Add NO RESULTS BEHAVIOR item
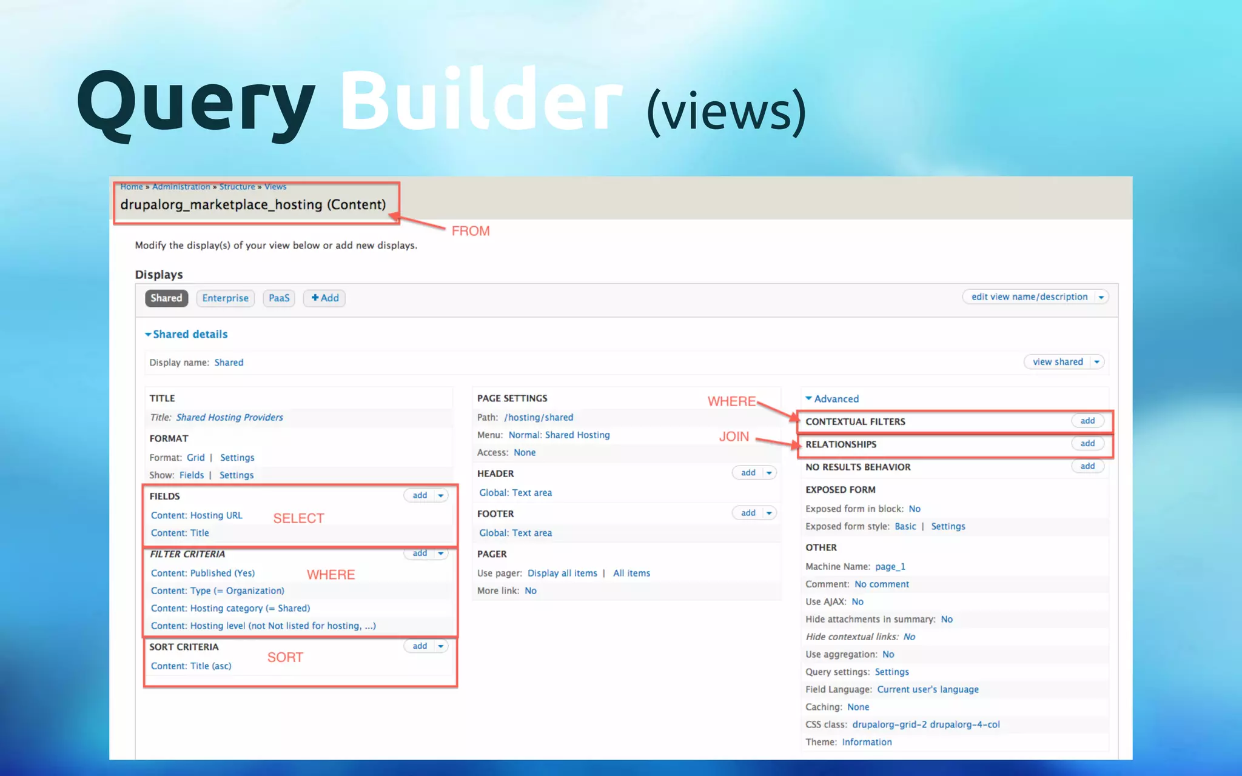The width and height of the screenshot is (1242, 776). pos(1087,466)
